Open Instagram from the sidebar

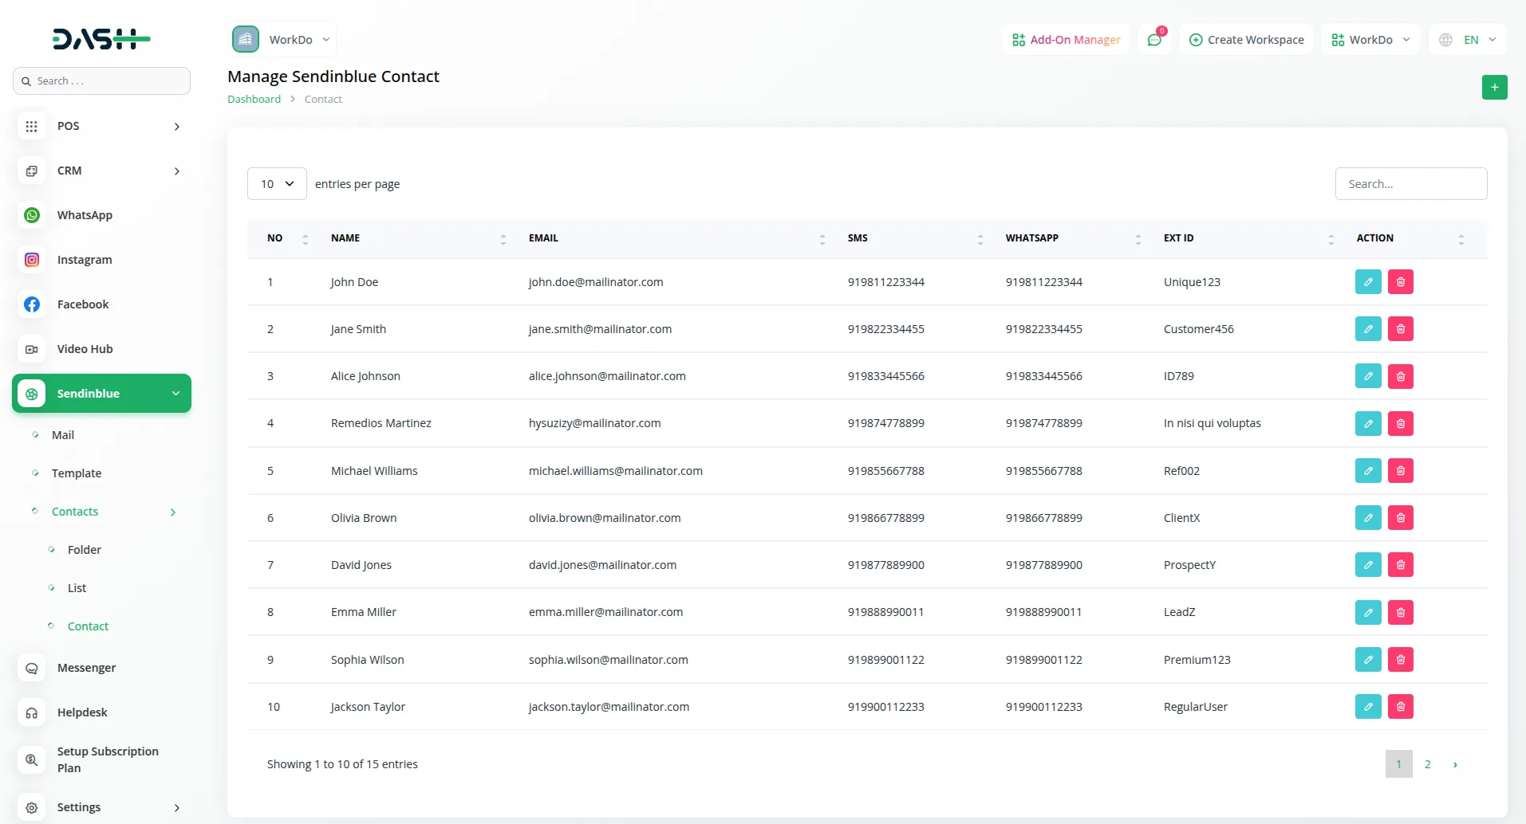click(x=84, y=260)
